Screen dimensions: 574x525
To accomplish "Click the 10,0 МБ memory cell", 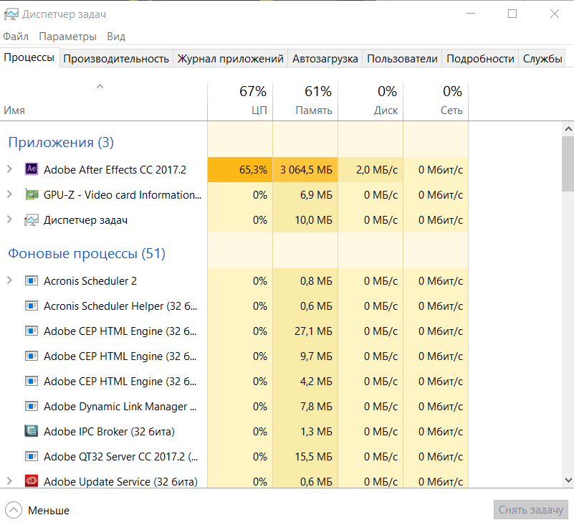I will (x=305, y=219).
